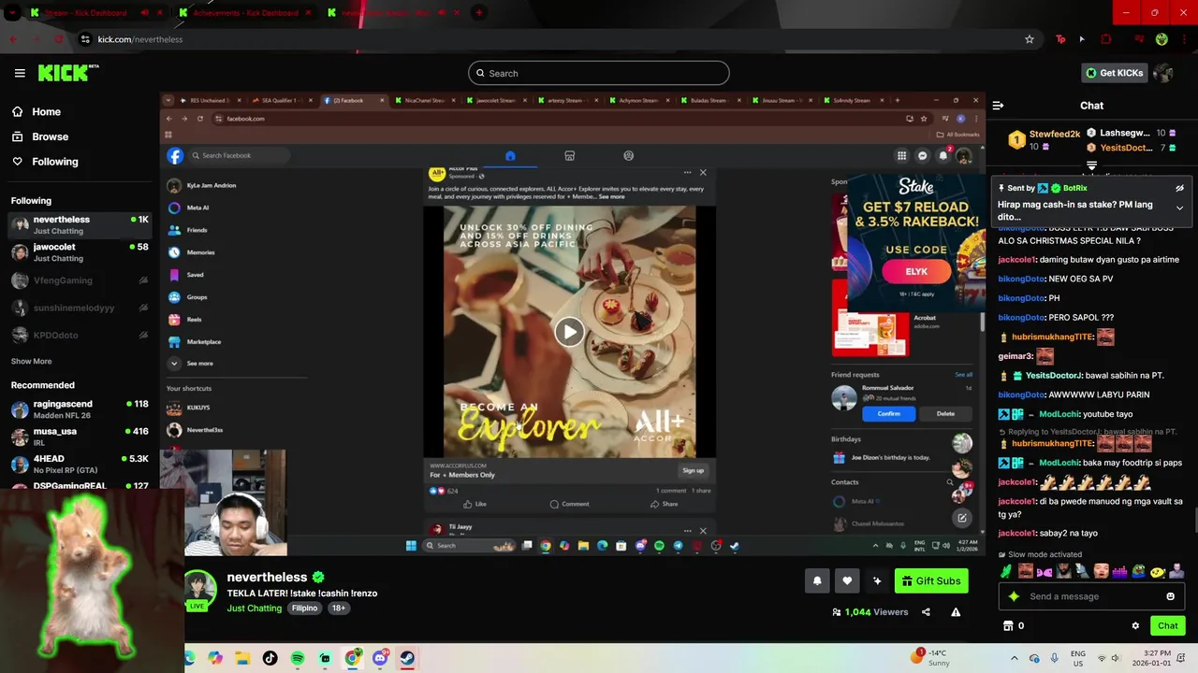Click the Filipino language tag
Viewport: 1198px width, 673px height.
click(x=304, y=609)
